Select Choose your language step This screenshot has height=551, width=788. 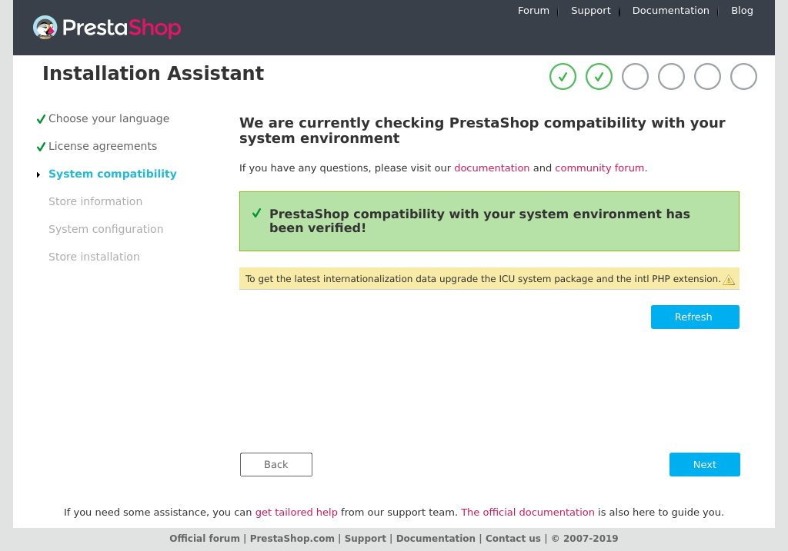109,118
